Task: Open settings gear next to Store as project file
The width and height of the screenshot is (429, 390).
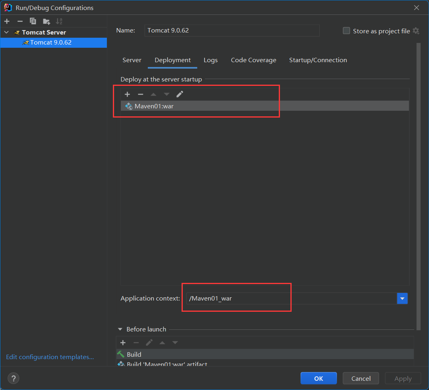Action: [416, 31]
